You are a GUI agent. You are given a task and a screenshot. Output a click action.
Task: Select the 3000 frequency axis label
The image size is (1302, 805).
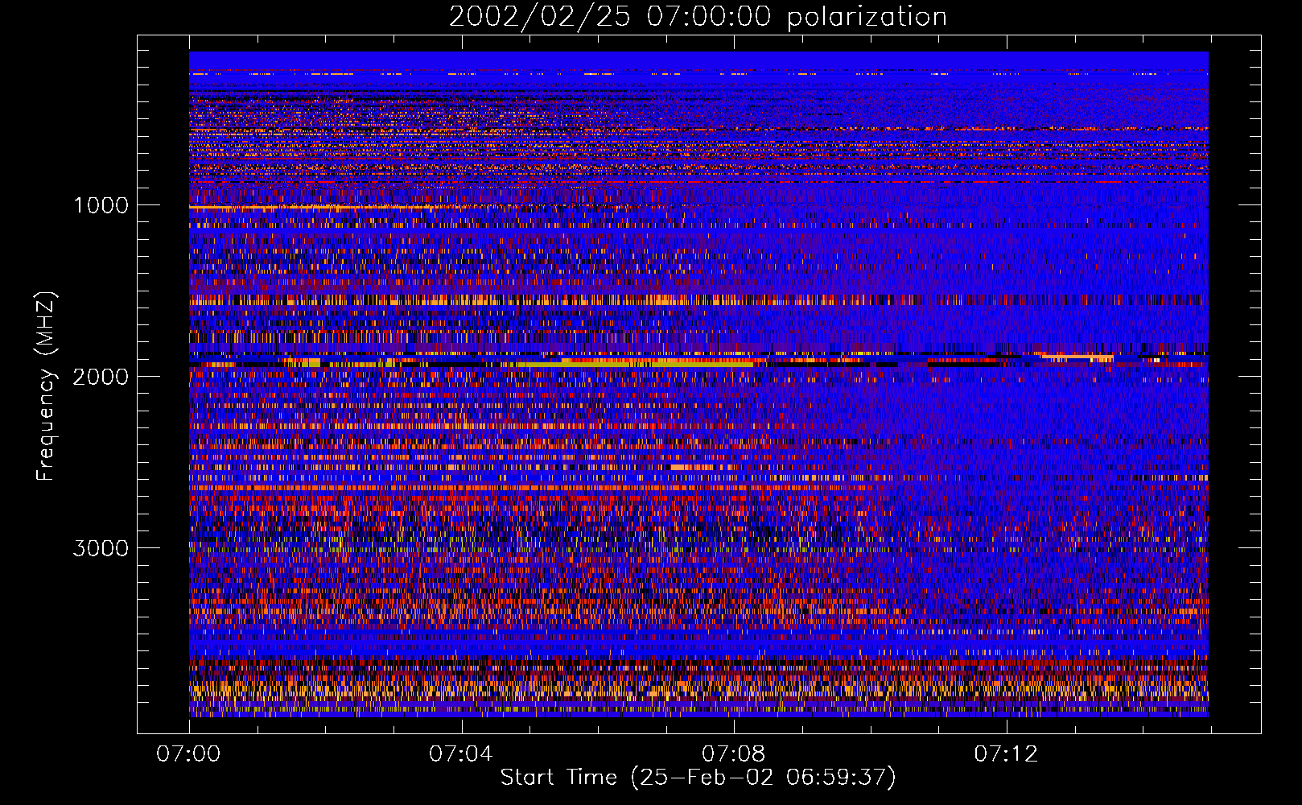click(101, 548)
